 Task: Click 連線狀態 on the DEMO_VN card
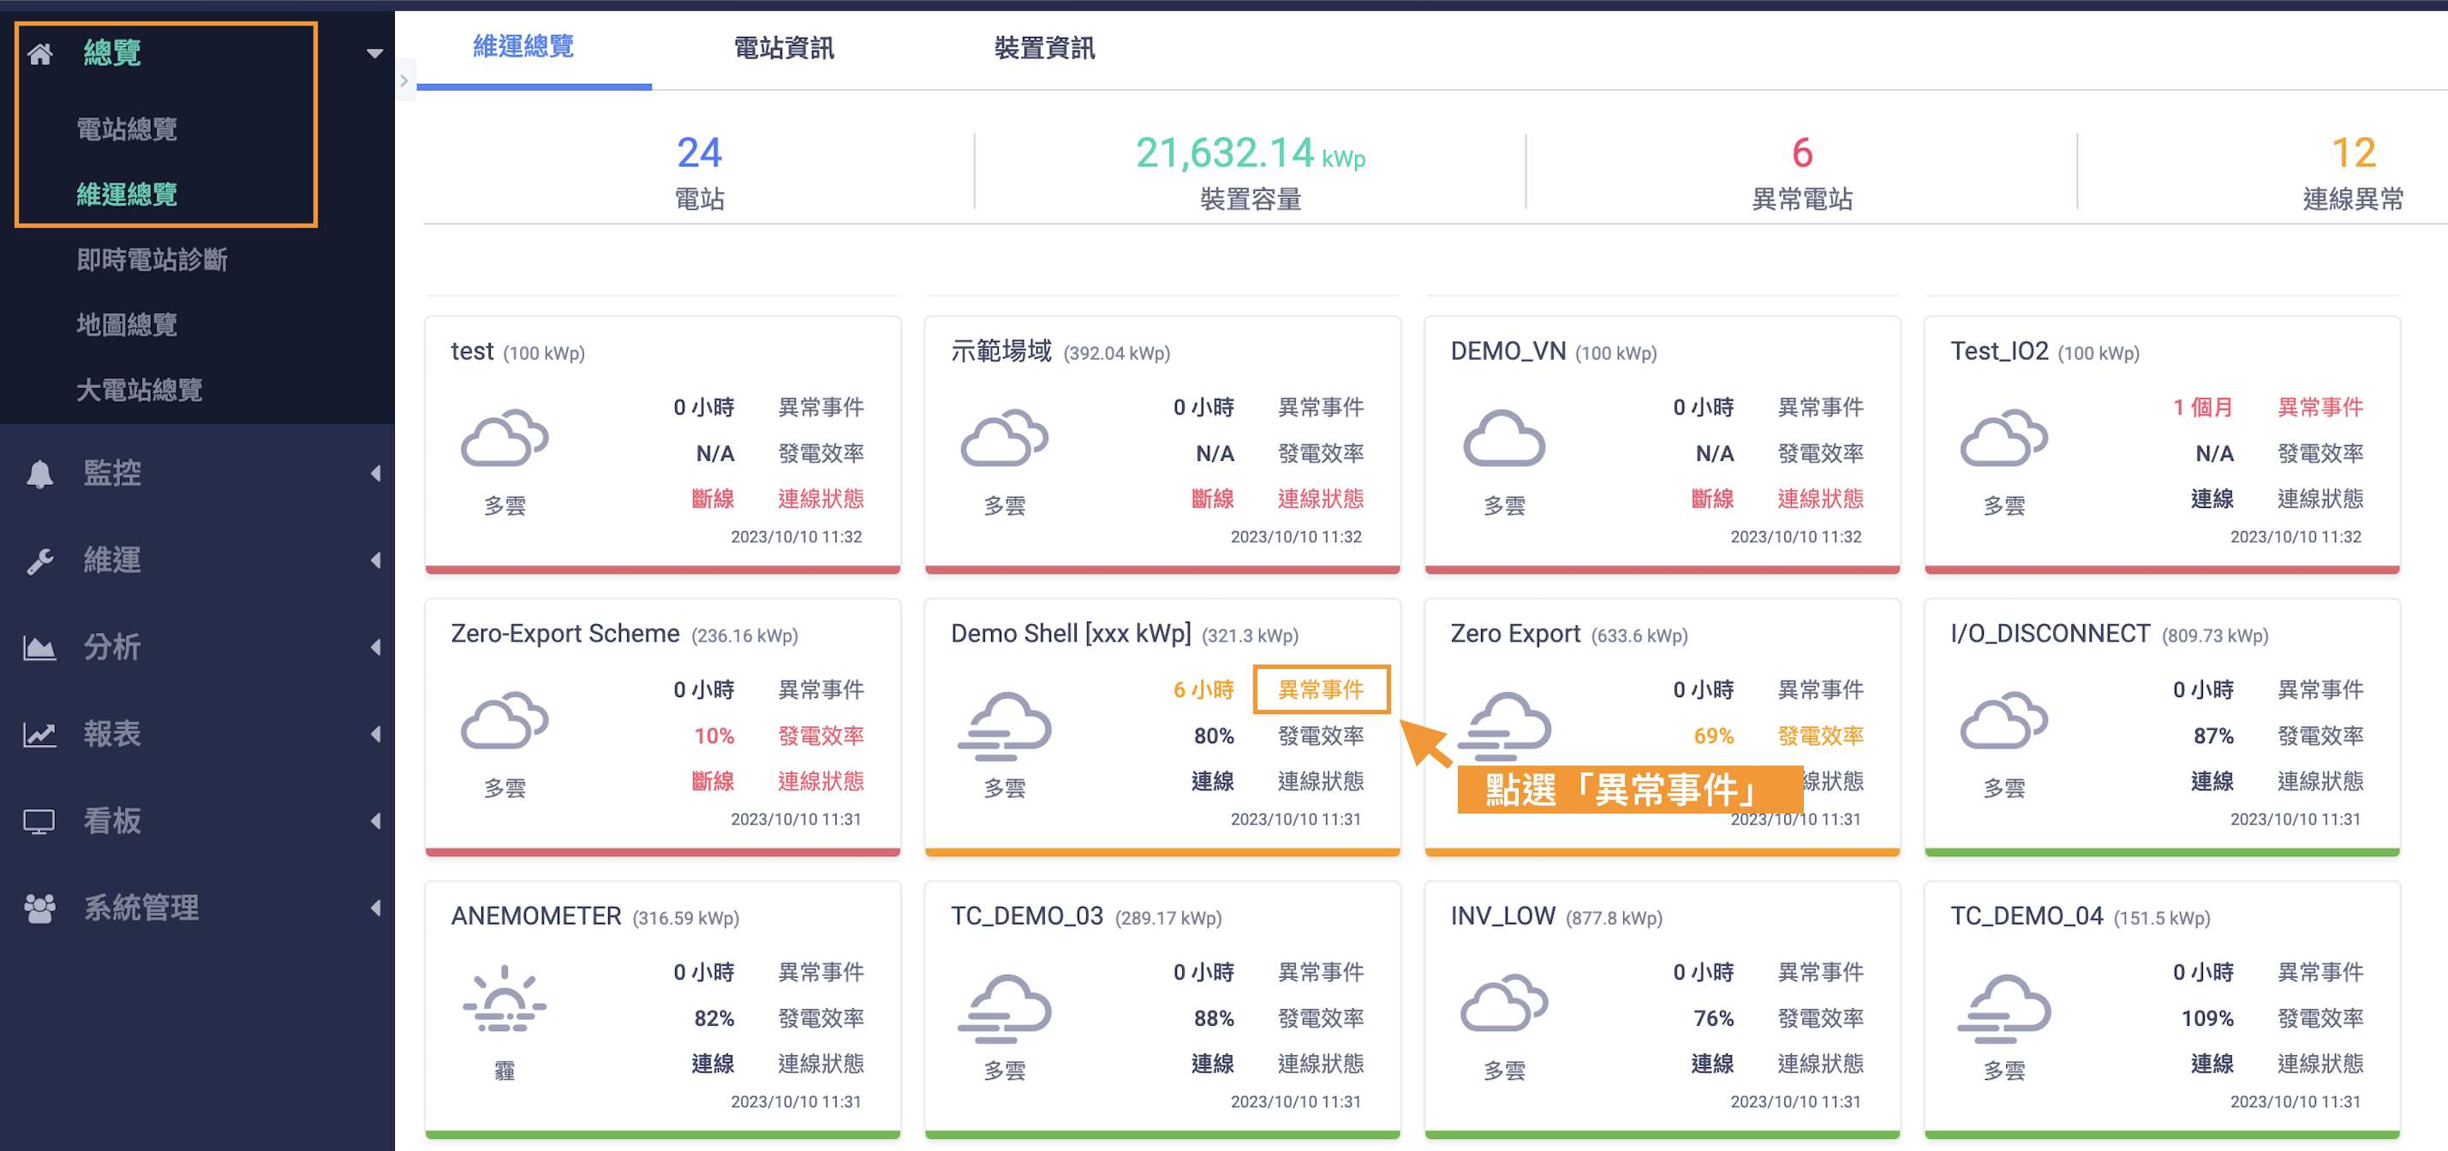click(x=1821, y=499)
